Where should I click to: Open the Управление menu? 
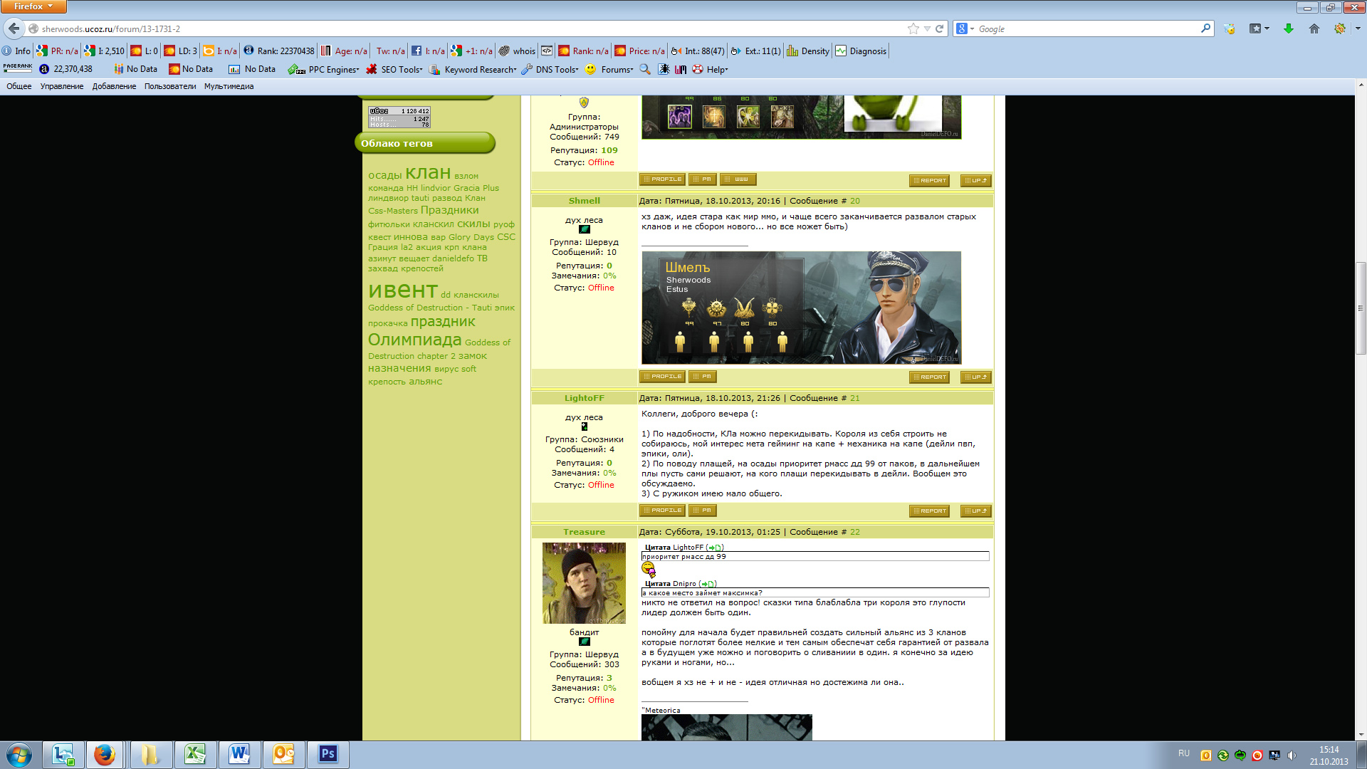[61, 86]
